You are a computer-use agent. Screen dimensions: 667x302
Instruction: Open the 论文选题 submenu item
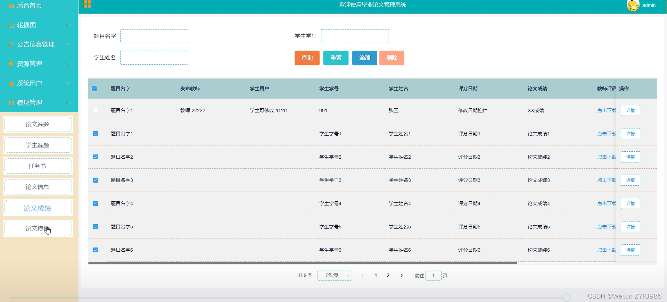(38, 124)
